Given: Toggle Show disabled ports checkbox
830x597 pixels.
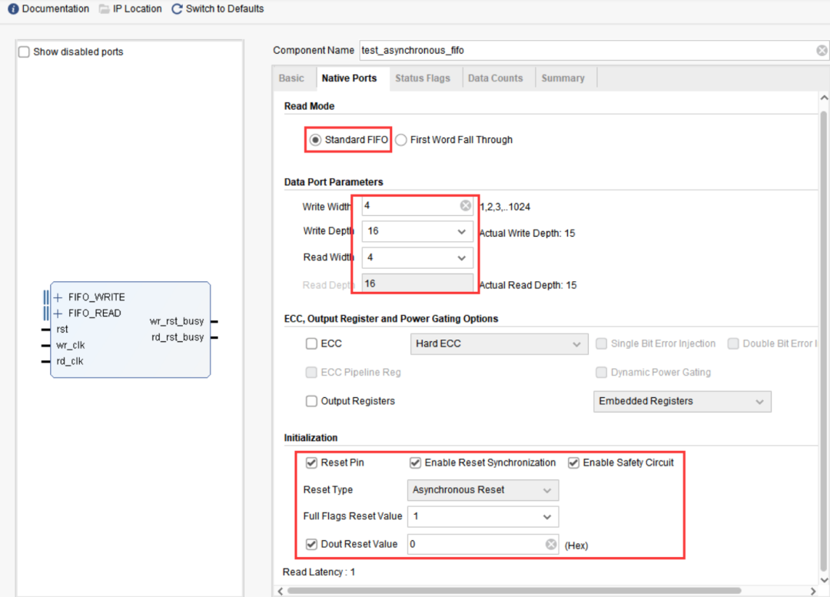Looking at the screenshot, I should [x=25, y=52].
